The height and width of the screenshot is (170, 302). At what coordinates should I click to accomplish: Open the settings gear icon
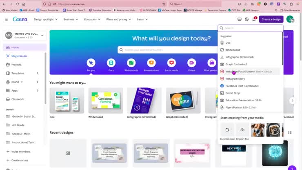246,19
